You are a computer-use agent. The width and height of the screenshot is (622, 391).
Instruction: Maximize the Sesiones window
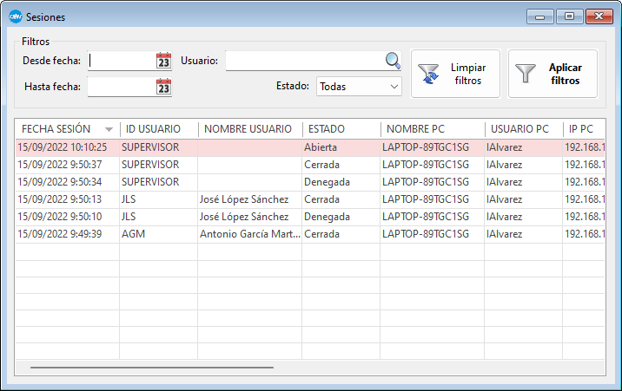point(569,16)
